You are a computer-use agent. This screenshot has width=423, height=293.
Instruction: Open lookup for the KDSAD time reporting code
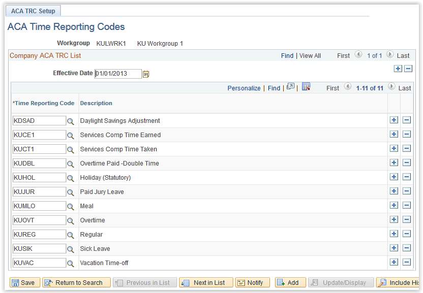click(x=71, y=121)
